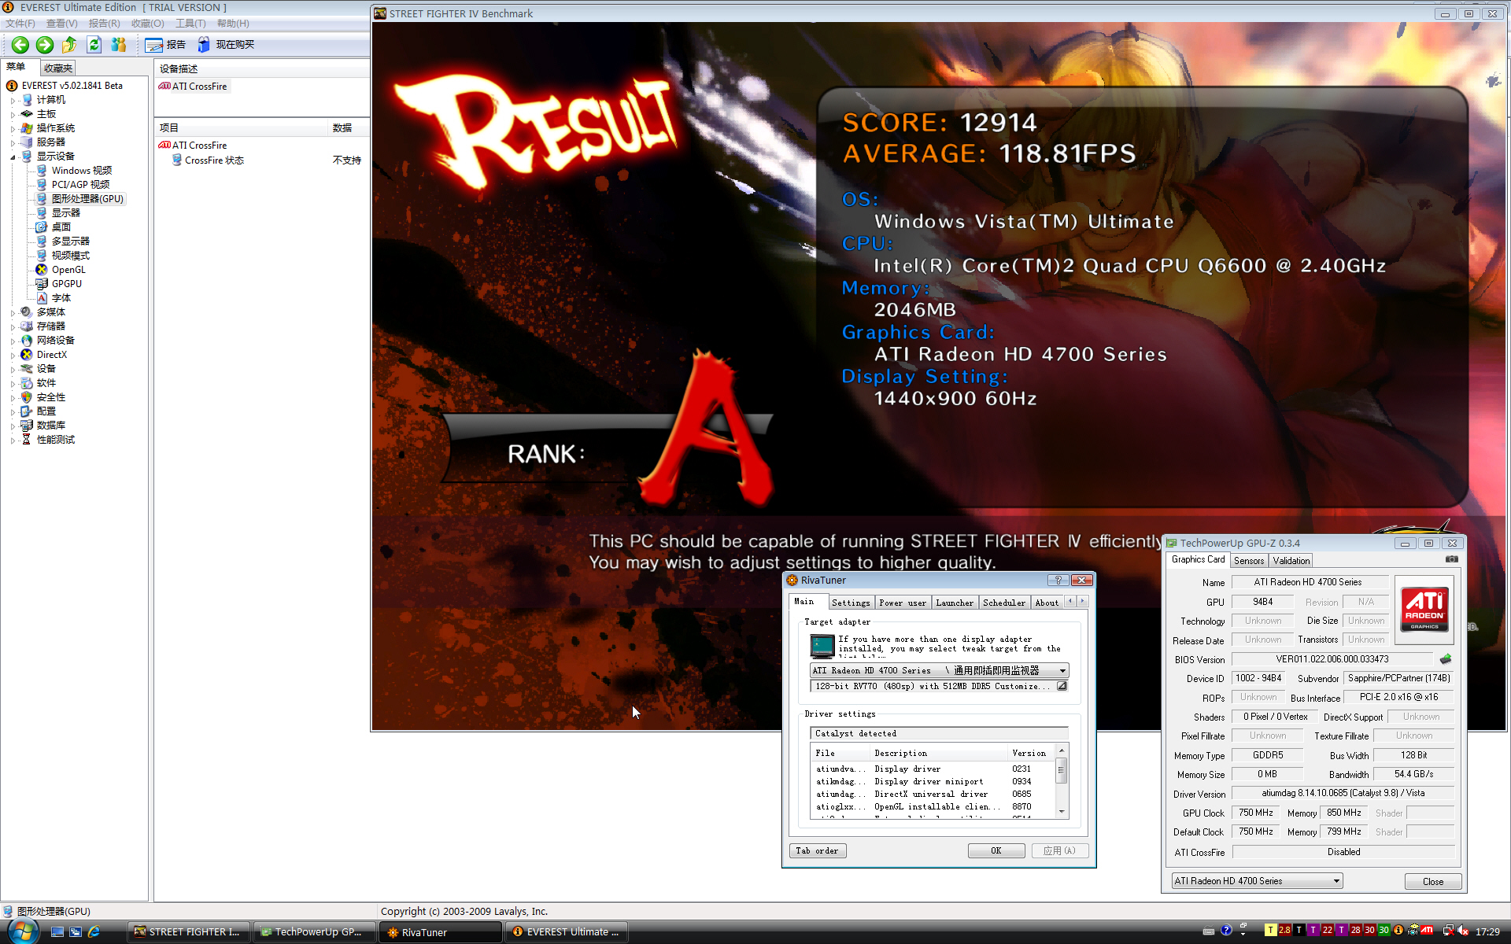1511x944 pixels.
Task: Select the 多显示器 entry in the tree
Action: point(71,242)
